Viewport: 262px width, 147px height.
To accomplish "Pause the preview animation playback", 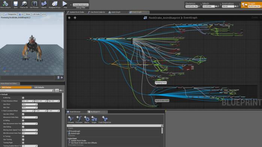I will [58, 78].
